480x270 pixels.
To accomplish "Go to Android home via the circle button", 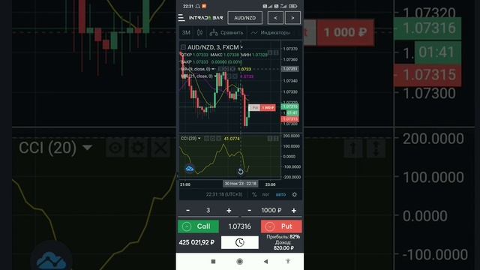I will 240,262.
